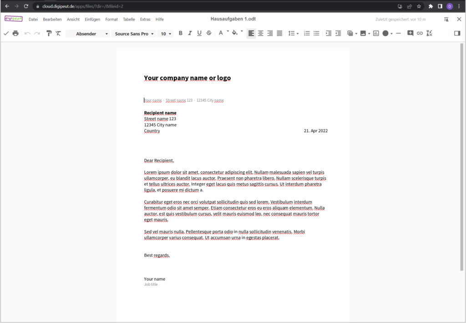The image size is (466, 323).
Task: Open the Format menu
Action: coord(111,19)
